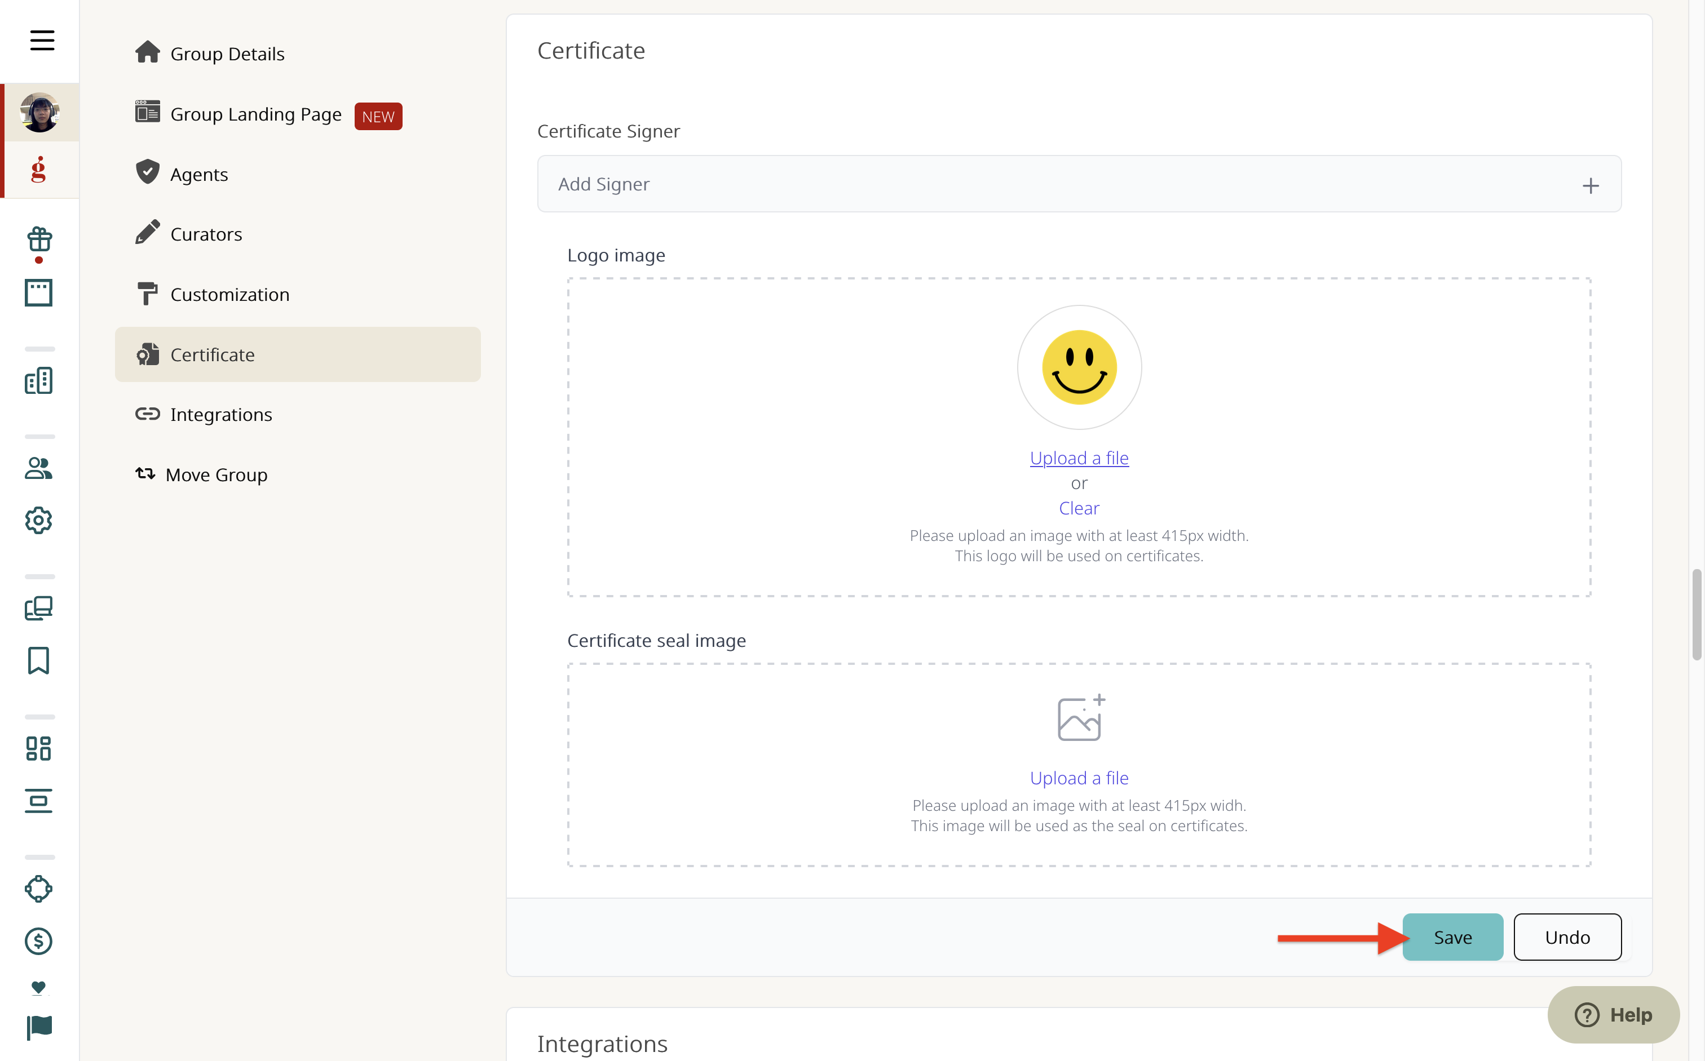Click the heart icon in sidebar
Image resolution: width=1705 pixels, height=1061 pixels.
click(x=39, y=987)
